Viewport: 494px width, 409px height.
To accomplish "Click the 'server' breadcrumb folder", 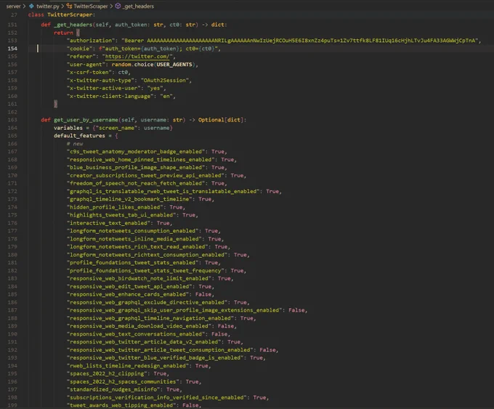I will pyautogui.click(x=13, y=6).
